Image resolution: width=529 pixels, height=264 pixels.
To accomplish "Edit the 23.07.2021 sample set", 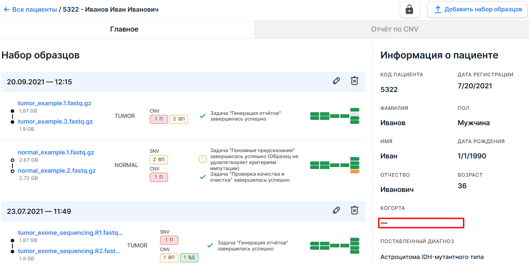I will pos(336,211).
